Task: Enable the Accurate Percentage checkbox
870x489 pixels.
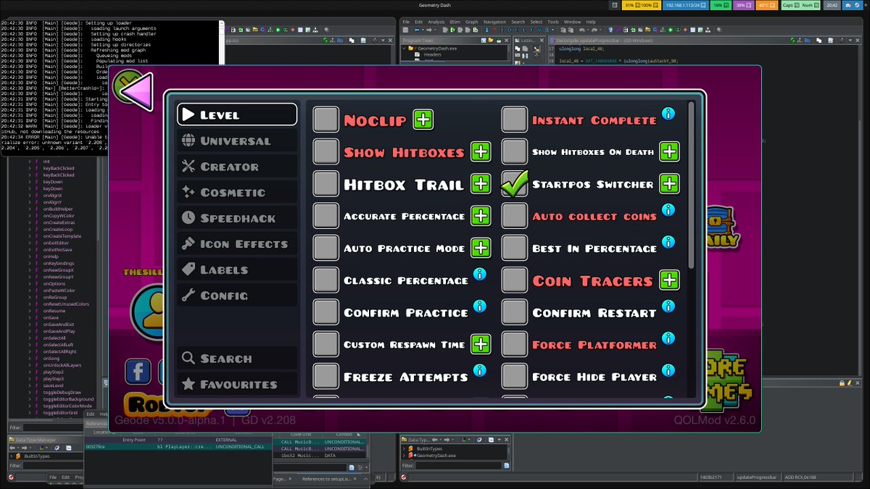Action: [x=326, y=216]
